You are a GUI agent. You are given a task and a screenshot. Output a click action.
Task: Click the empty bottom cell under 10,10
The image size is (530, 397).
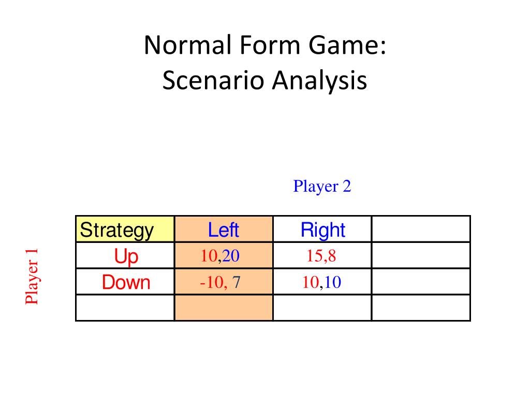point(322,308)
